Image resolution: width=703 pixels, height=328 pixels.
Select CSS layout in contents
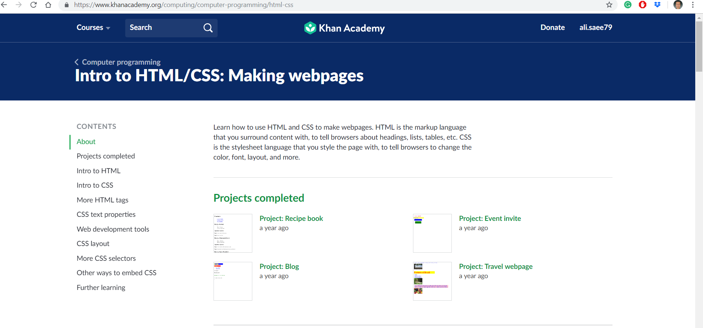(x=93, y=243)
